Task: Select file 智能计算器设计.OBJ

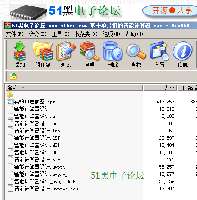Action: click(x=37, y=152)
